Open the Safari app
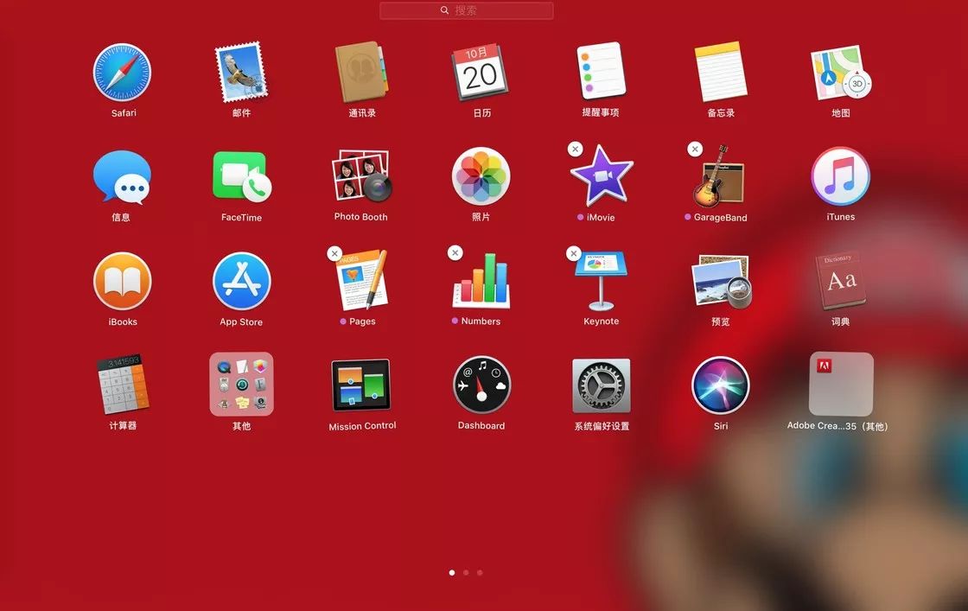Screen dimensions: 968x611 coord(122,73)
